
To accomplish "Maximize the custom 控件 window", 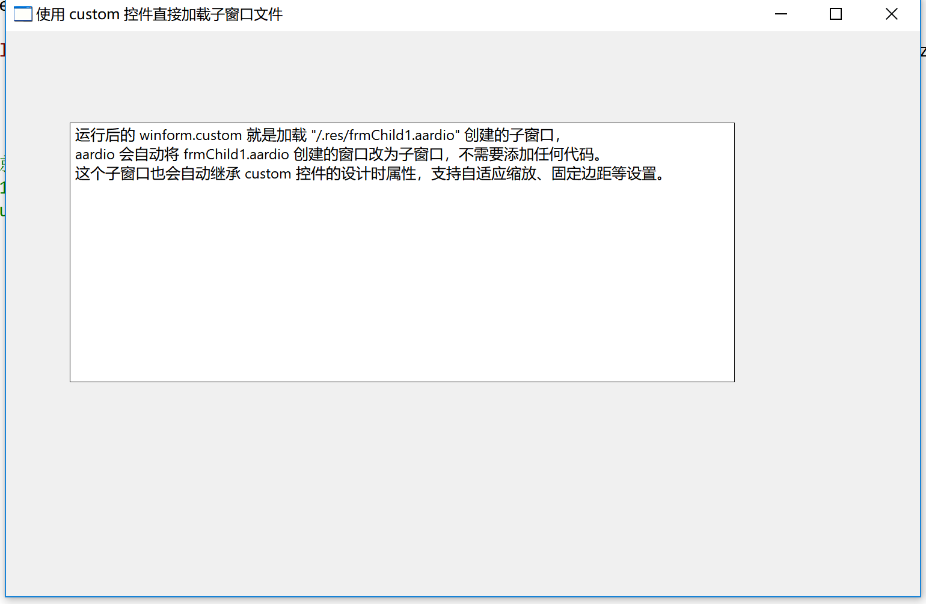I will [x=836, y=14].
